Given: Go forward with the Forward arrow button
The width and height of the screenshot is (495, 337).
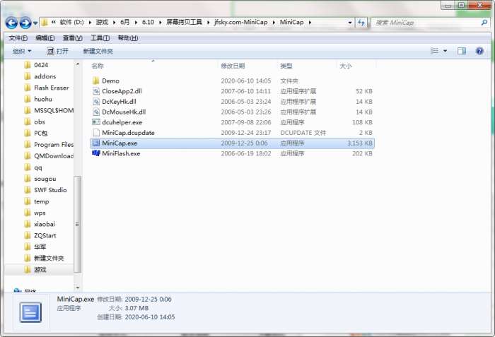Looking at the screenshot, I should (25, 23).
